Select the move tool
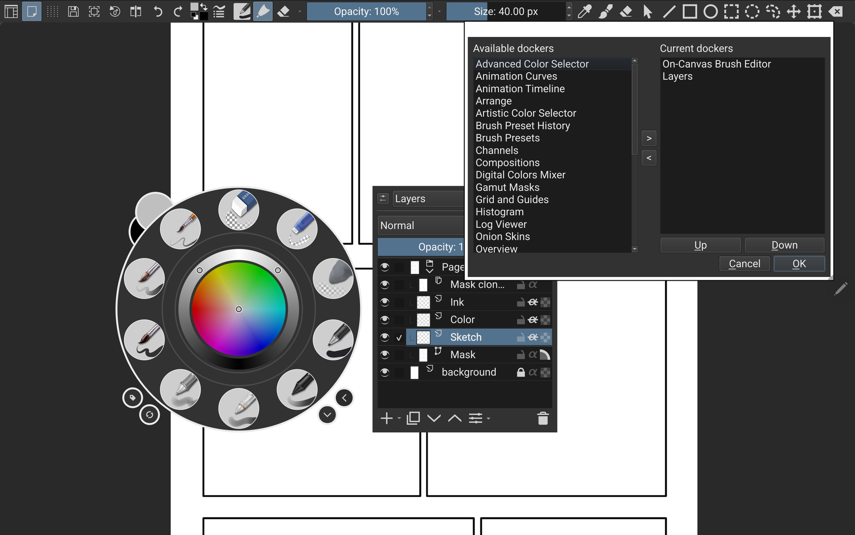This screenshot has width=855, height=535. 794,12
